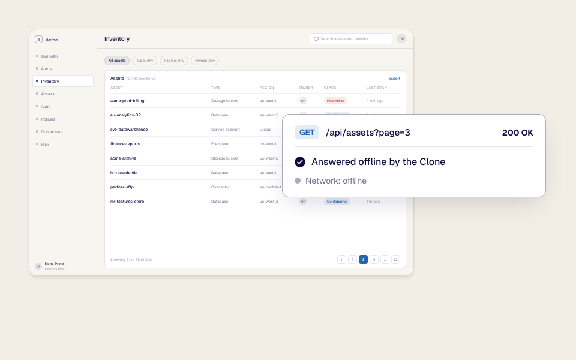Click the Global region cell
576x360 pixels.
[265, 130]
